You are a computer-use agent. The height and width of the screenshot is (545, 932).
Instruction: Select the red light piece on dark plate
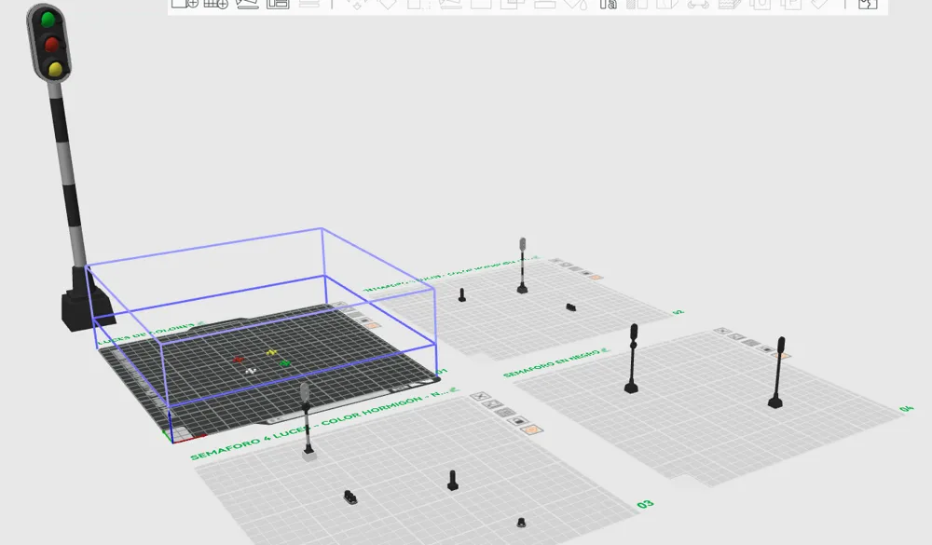click(x=239, y=360)
